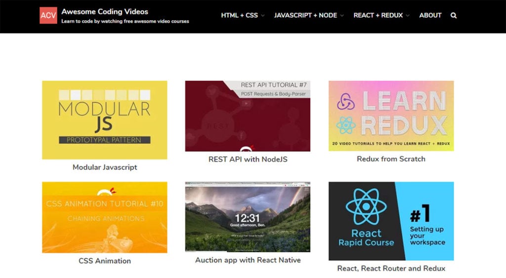Open the Awesome Coding Videos site title

[105, 12]
